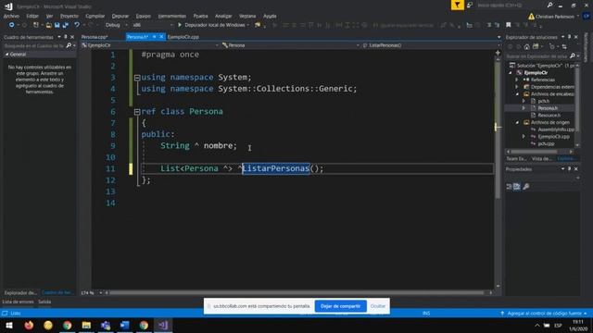Collapse the Archivos de origen folder

click(517, 122)
